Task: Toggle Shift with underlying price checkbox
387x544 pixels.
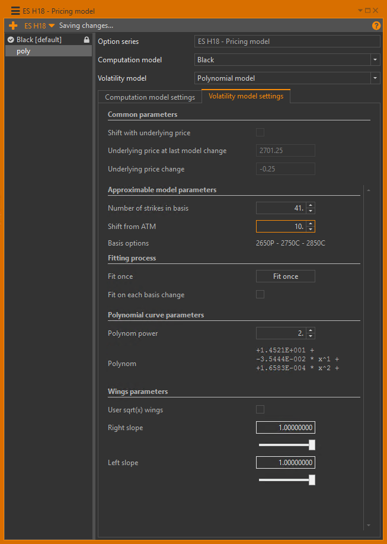Action: point(260,132)
